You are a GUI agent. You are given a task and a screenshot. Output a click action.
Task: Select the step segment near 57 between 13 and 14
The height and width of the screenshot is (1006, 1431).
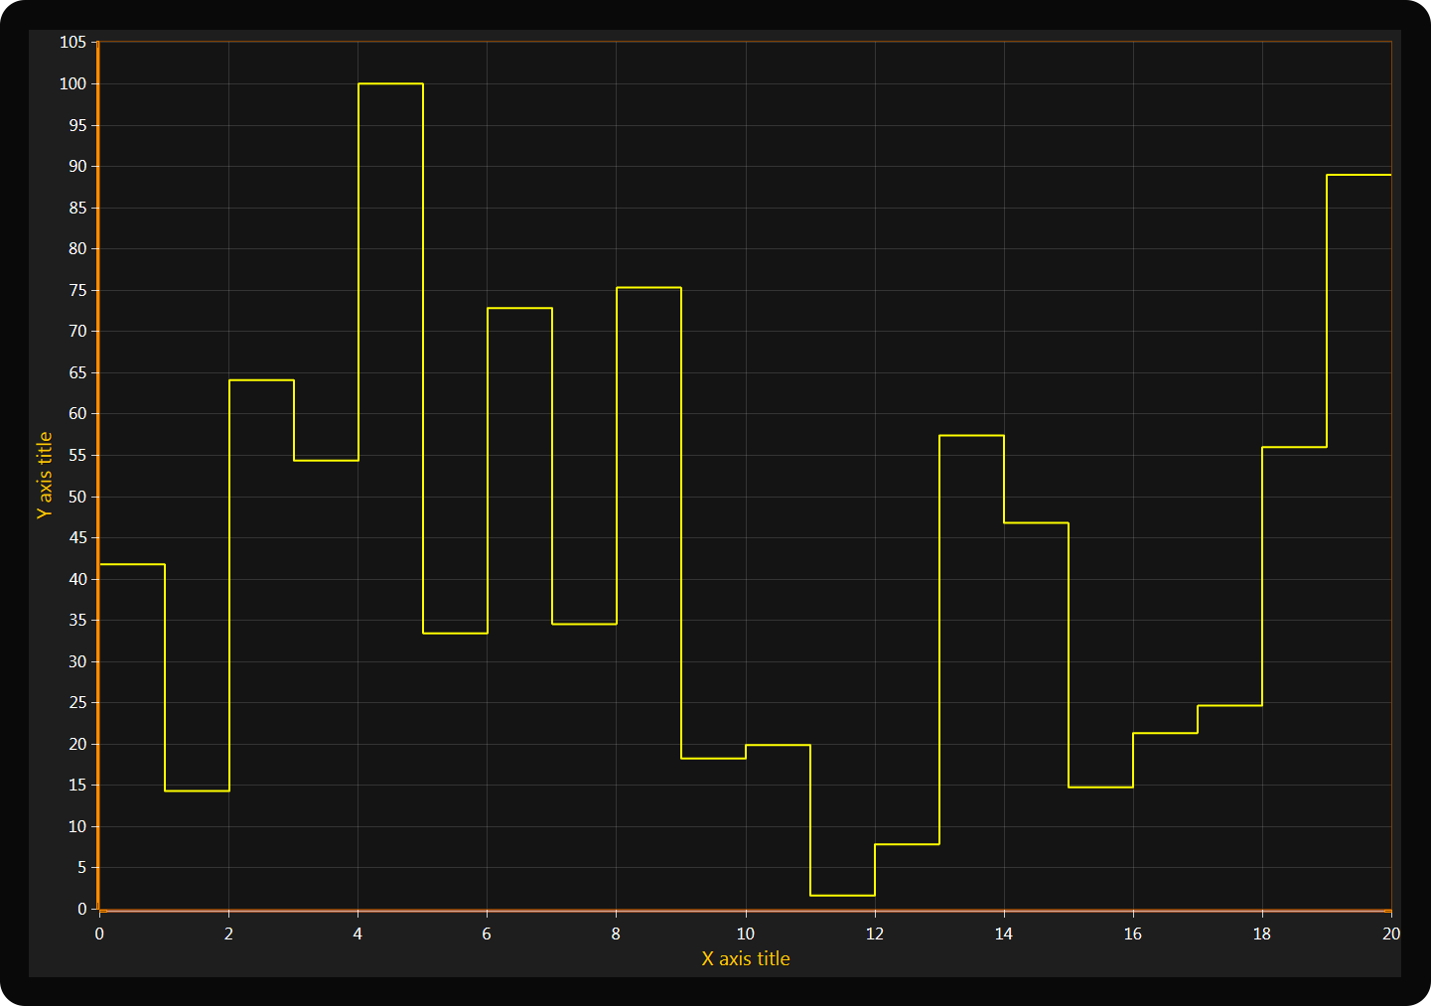[971, 436]
